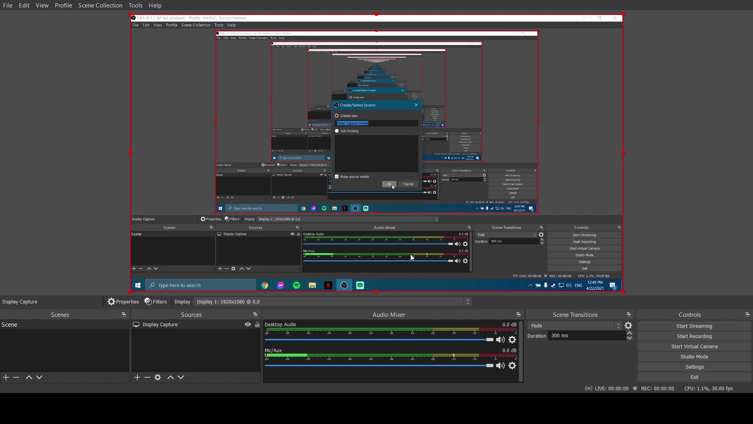Image resolution: width=753 pixels, height=424 pixels.
Task: Move the scene down in Scenes panel
Action: pos(39,377)
